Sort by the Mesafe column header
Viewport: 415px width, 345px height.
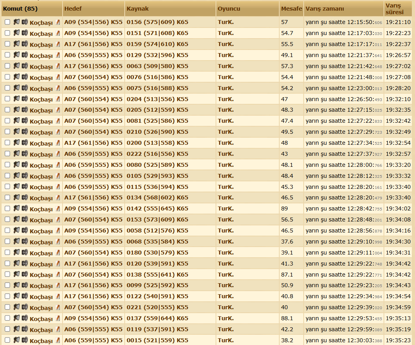[291, 9]
